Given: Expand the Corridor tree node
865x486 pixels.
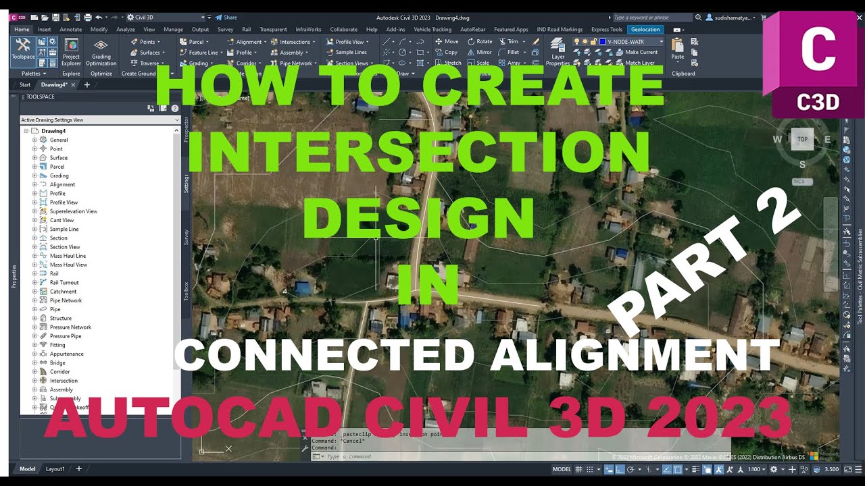Looking at the screenshot, I should coord(34,371).
